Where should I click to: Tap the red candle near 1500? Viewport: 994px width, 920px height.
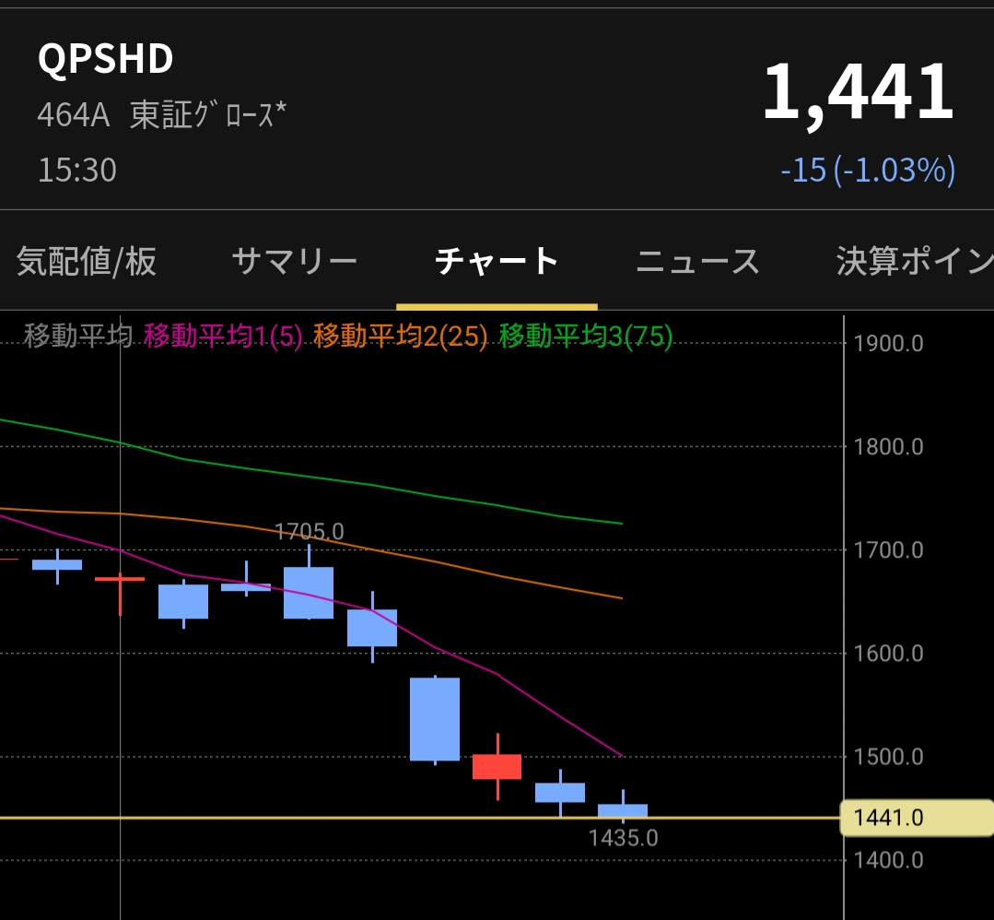(x=497, y=766)
